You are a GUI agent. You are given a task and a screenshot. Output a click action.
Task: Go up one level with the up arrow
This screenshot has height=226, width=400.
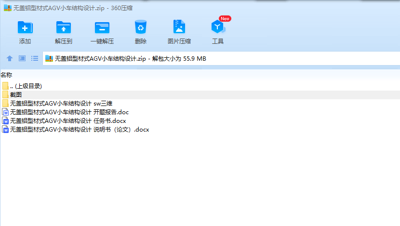coord(10,58)
